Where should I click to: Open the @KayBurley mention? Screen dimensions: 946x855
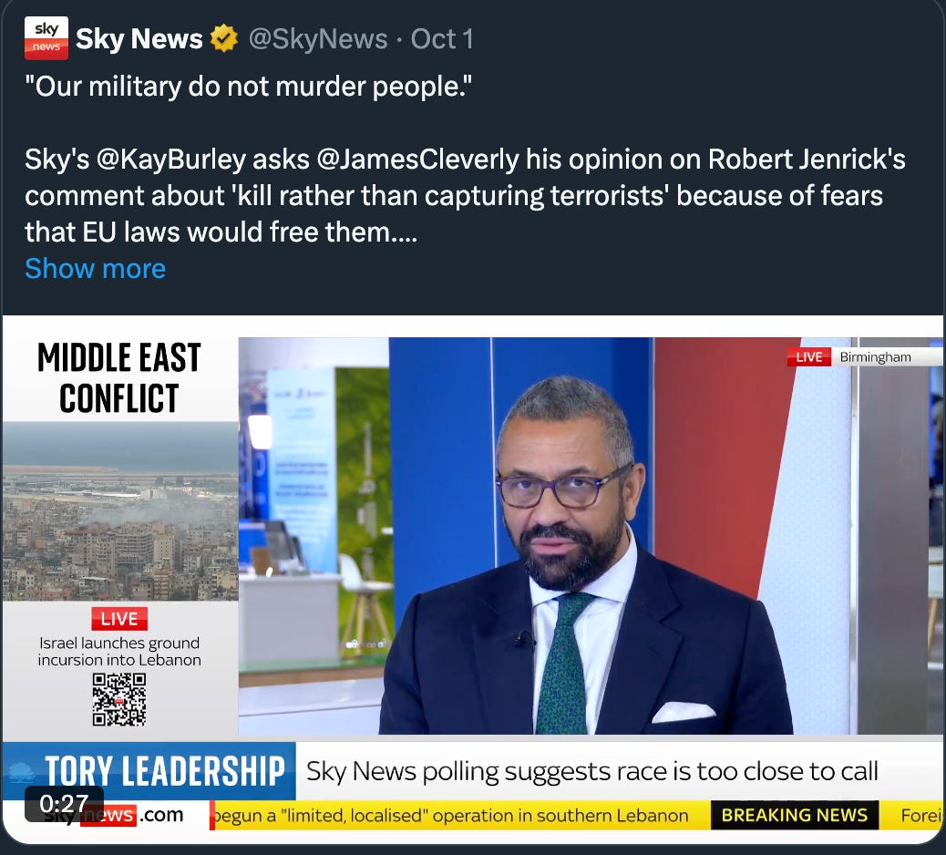click(170, 160)
